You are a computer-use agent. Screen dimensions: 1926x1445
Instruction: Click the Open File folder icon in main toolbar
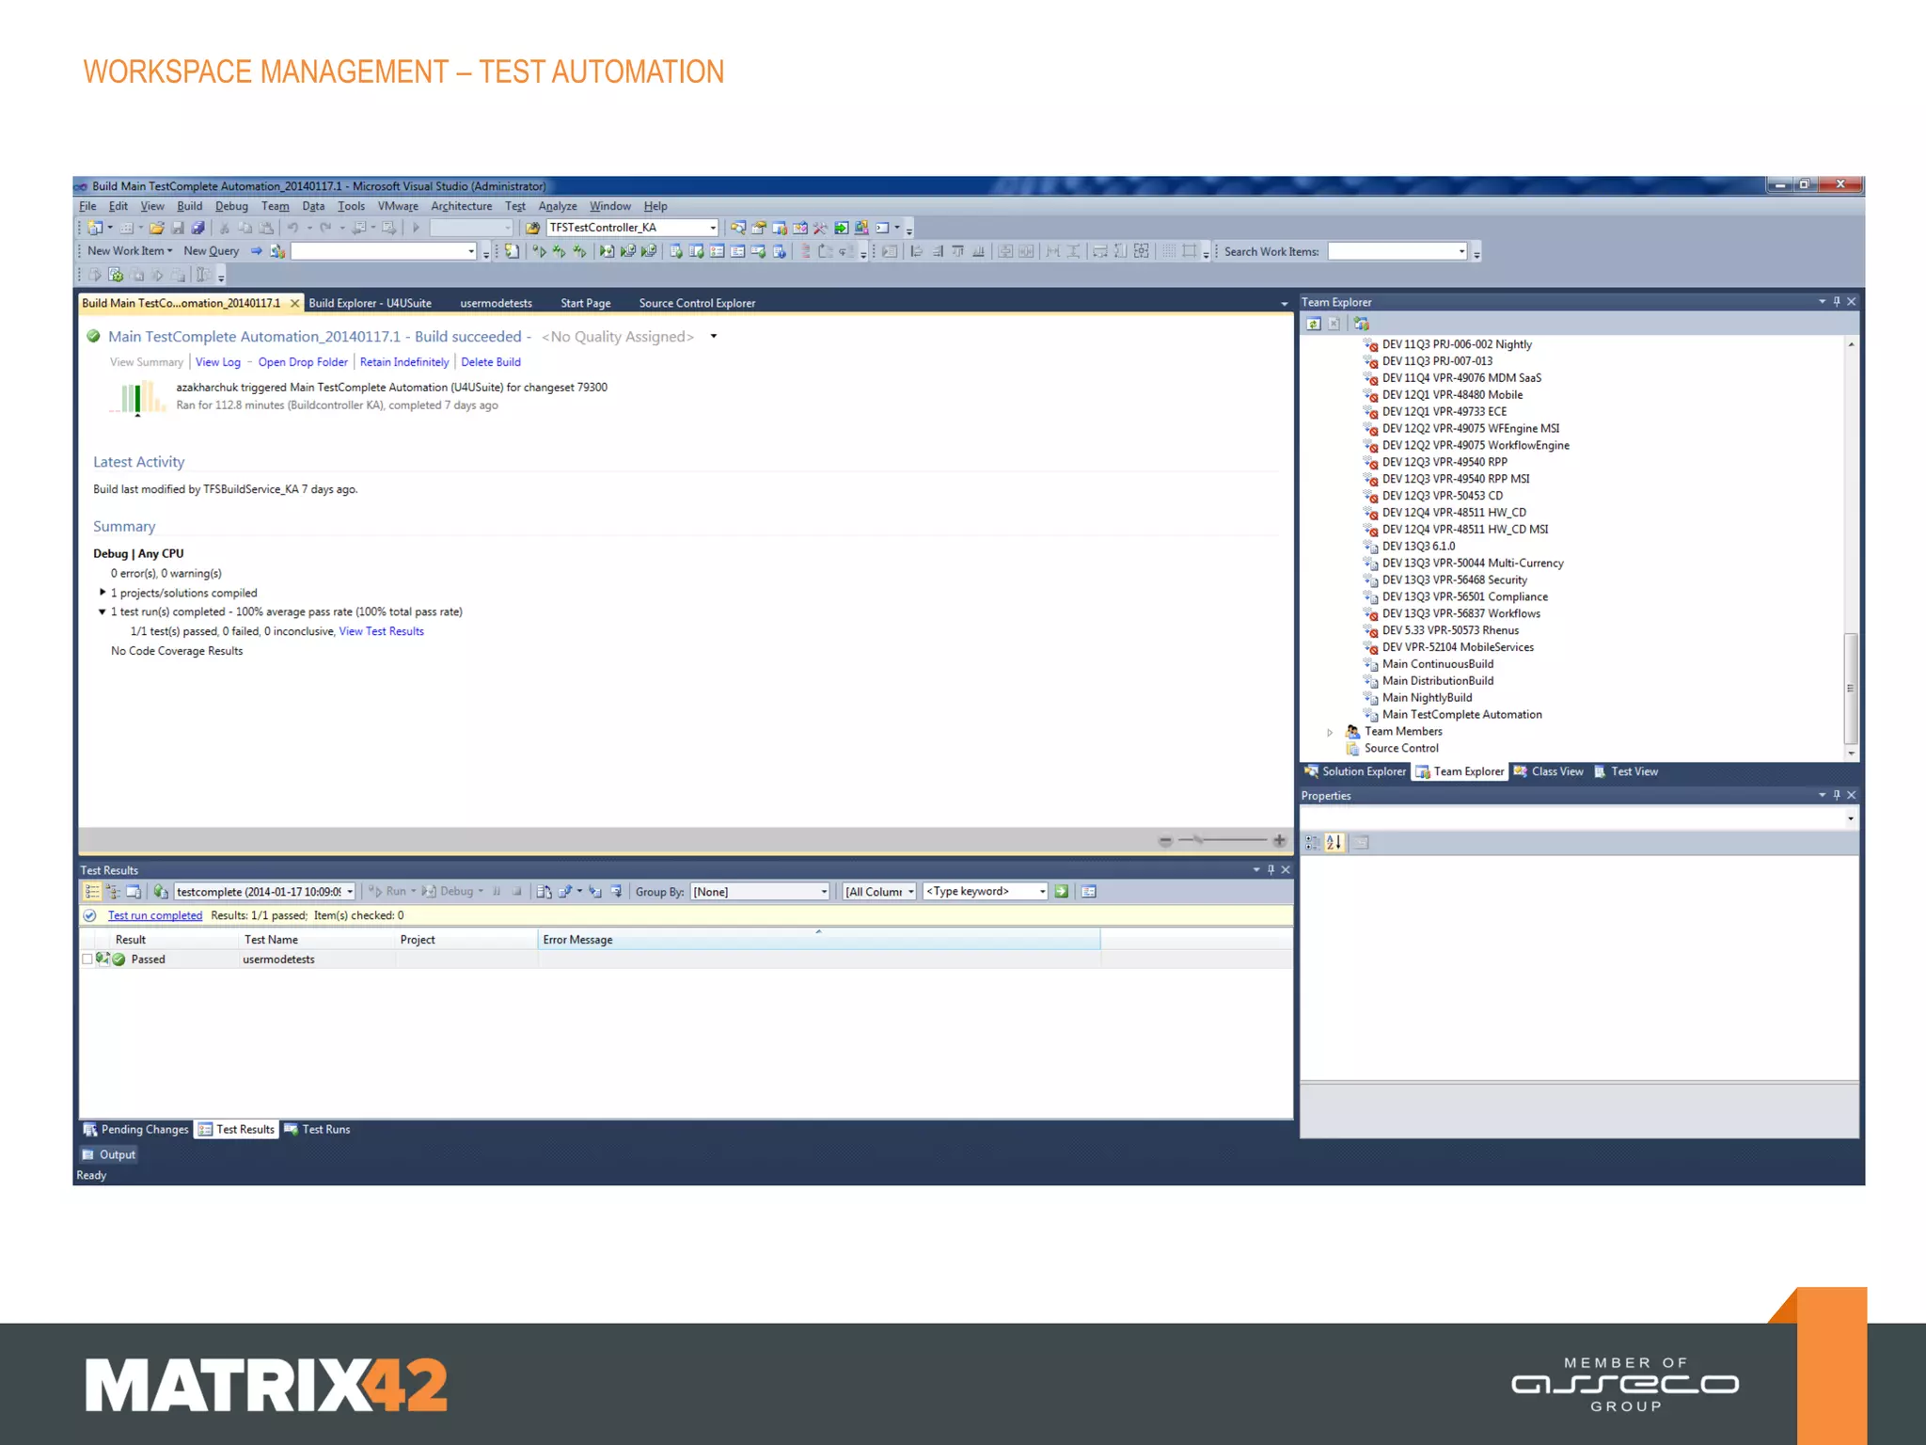tap(156, 228)
